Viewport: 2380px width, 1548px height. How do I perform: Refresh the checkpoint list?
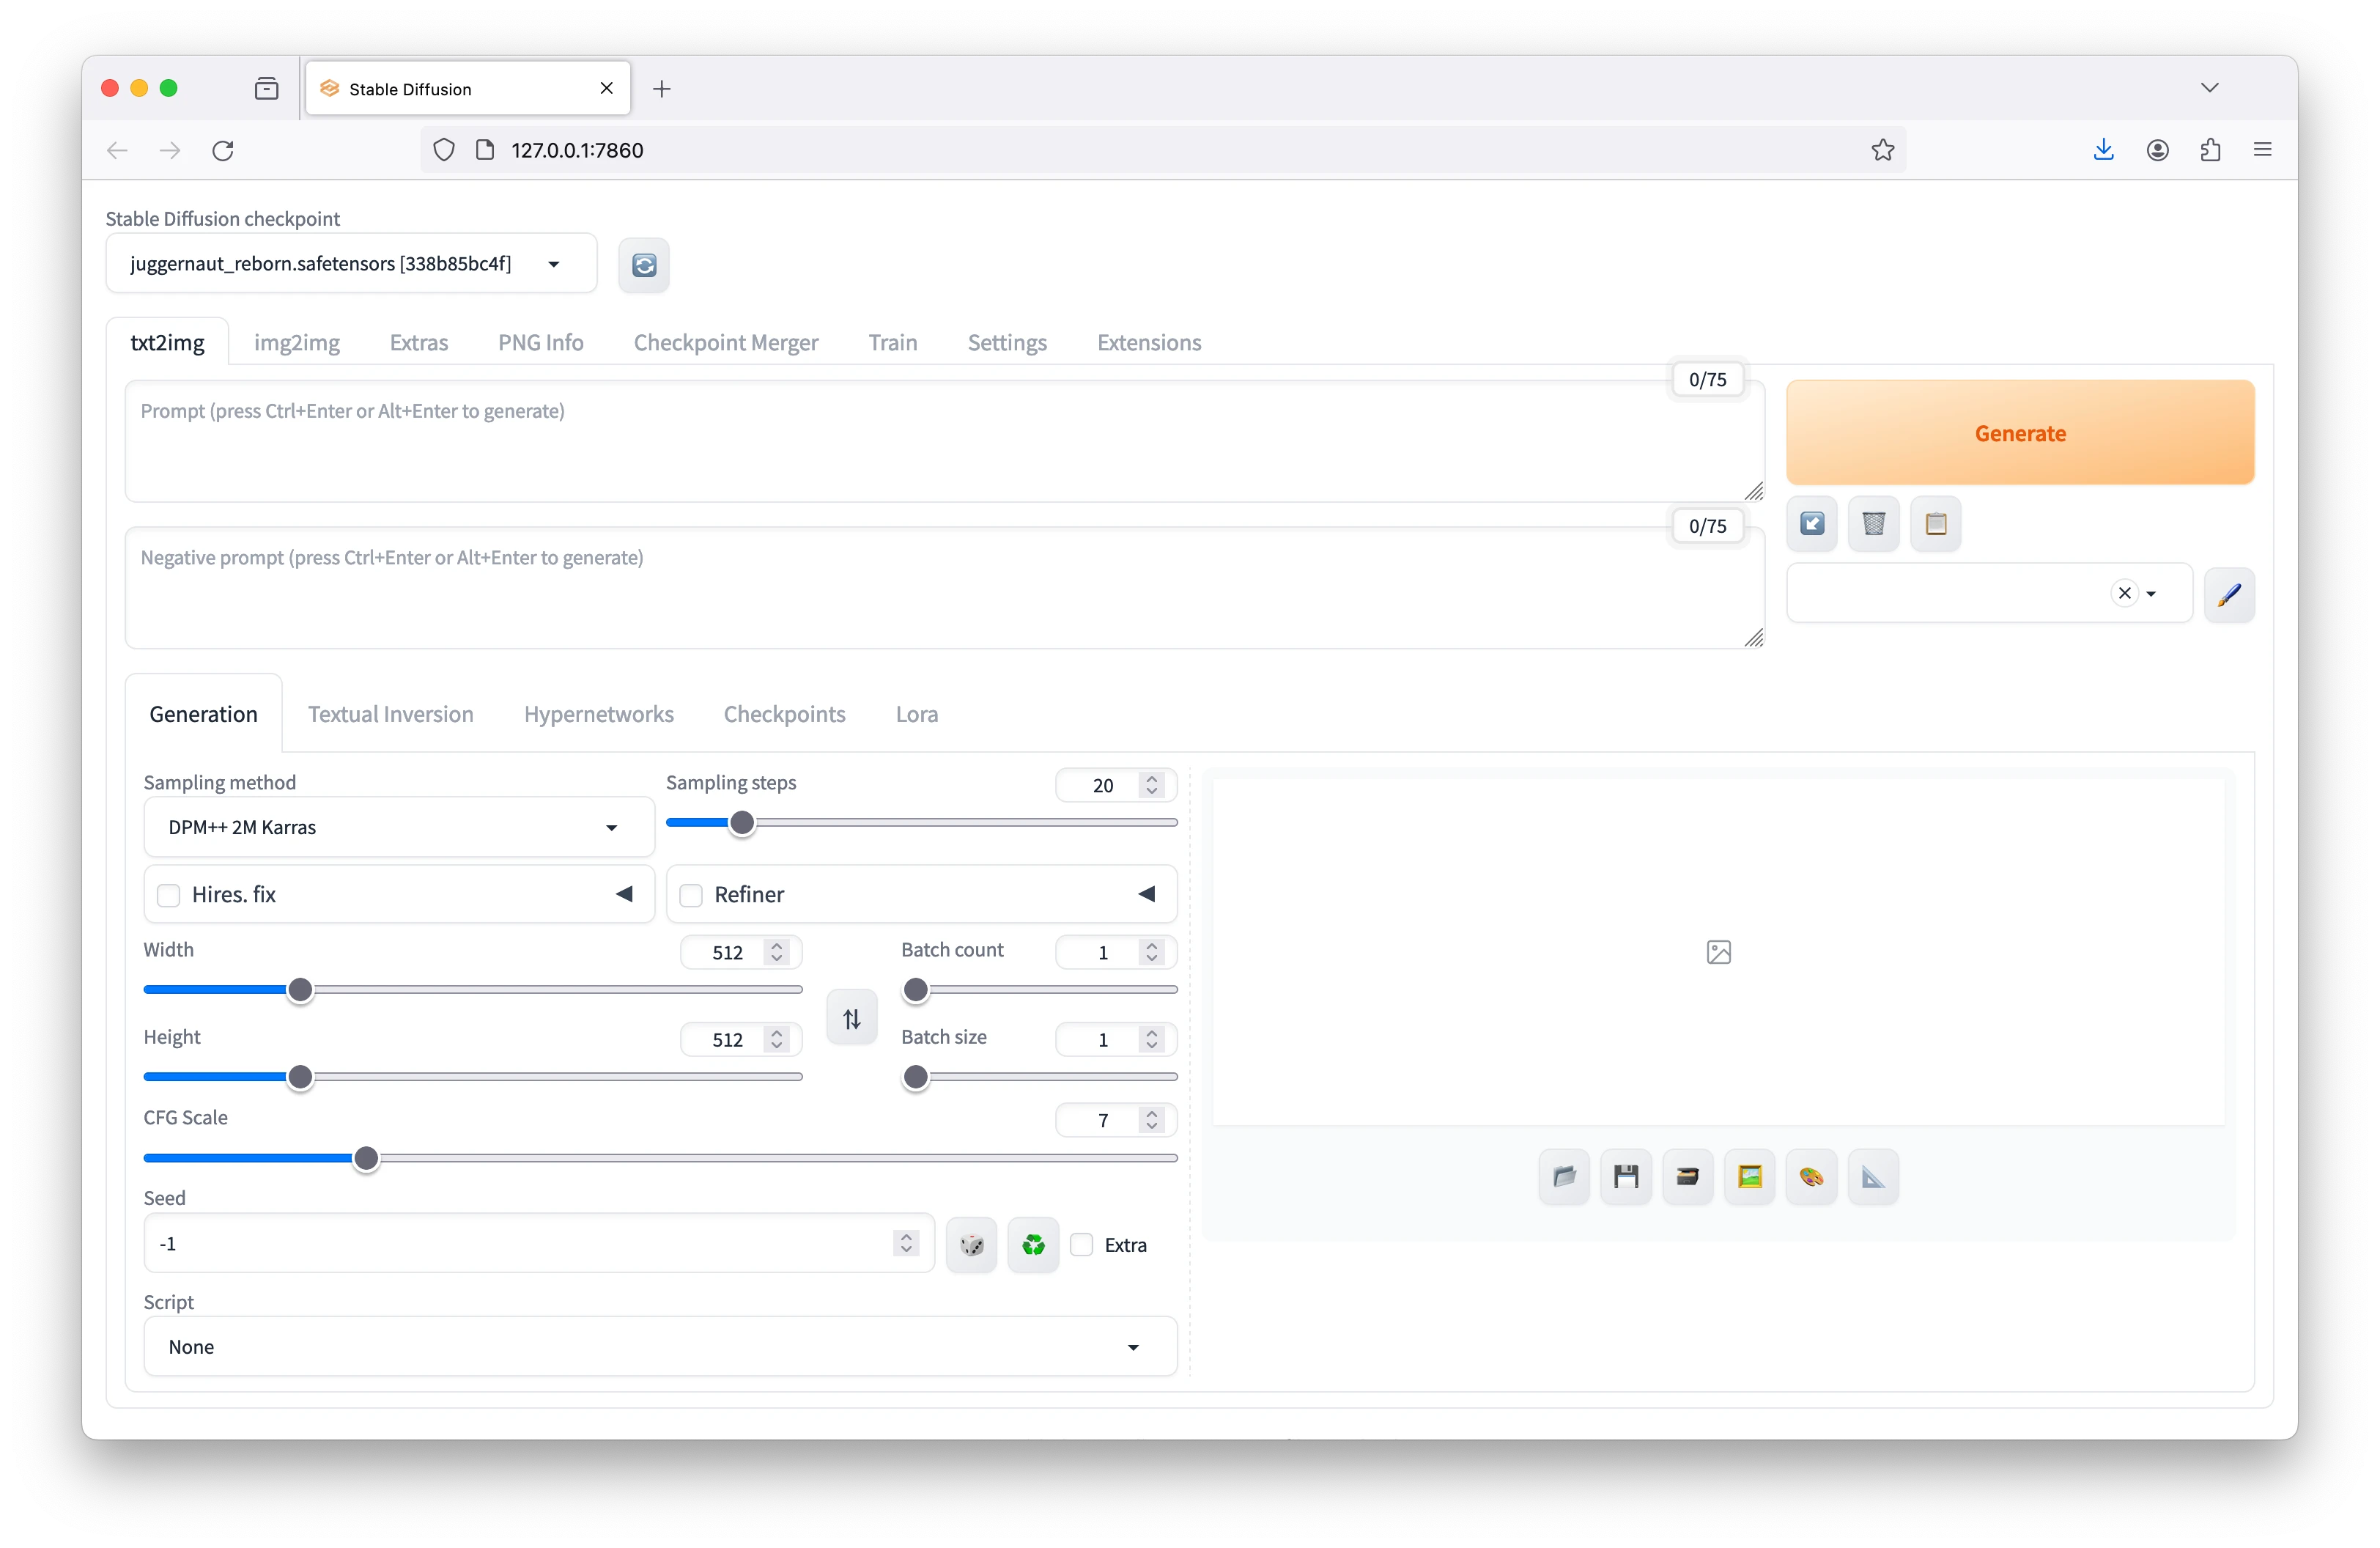point(644,264)
